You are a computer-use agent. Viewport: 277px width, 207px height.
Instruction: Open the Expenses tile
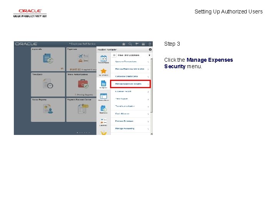(x=82, y=59)
